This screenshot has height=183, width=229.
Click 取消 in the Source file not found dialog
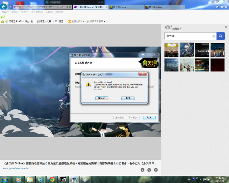click(128, 98)
